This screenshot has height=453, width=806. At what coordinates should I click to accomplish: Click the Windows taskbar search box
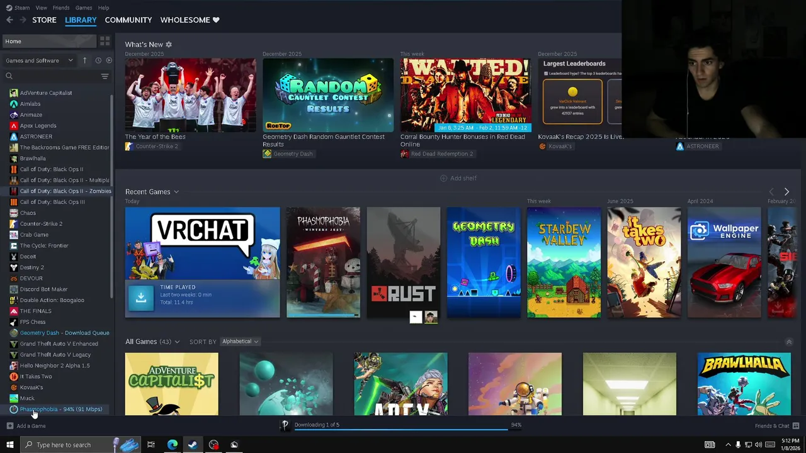tap(80, 445)
